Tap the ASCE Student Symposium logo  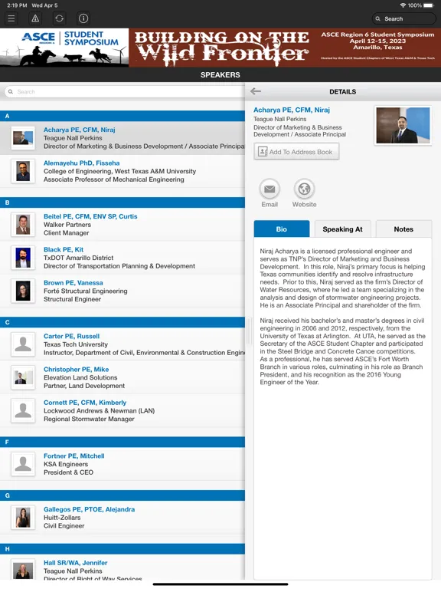coord(64,48)
